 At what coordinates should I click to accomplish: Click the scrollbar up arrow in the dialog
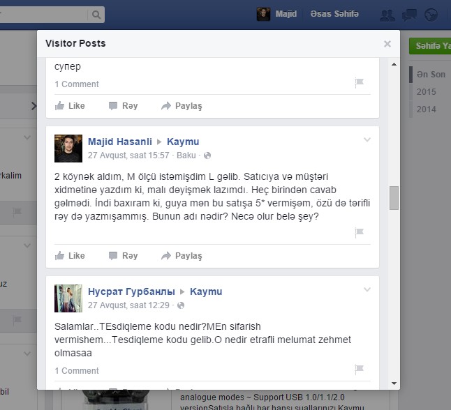394,64
